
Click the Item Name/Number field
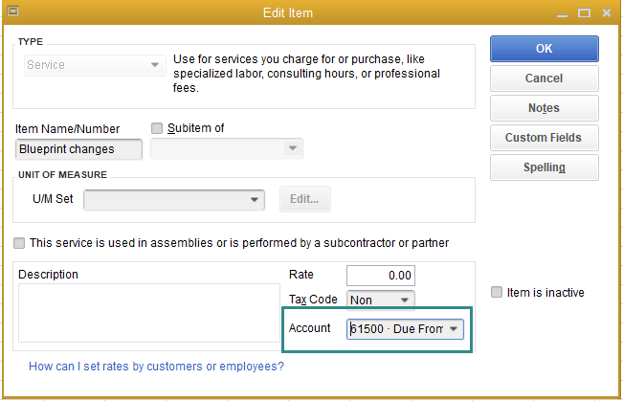[x=79, y=148]
